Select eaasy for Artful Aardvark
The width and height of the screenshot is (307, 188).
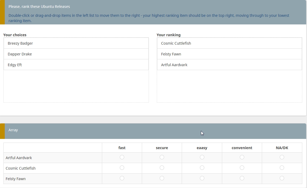202,157
